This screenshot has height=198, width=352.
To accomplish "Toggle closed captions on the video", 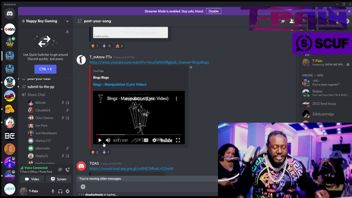I will [146, 140].
